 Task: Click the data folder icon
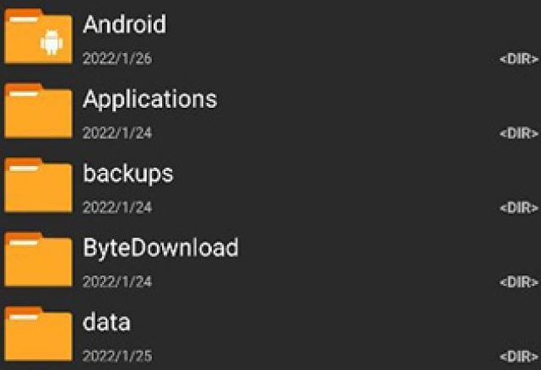click(38, 333)
